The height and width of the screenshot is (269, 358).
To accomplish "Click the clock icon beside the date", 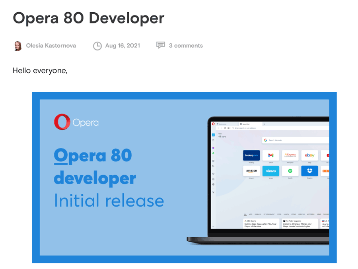I will [x=98, y=46].
